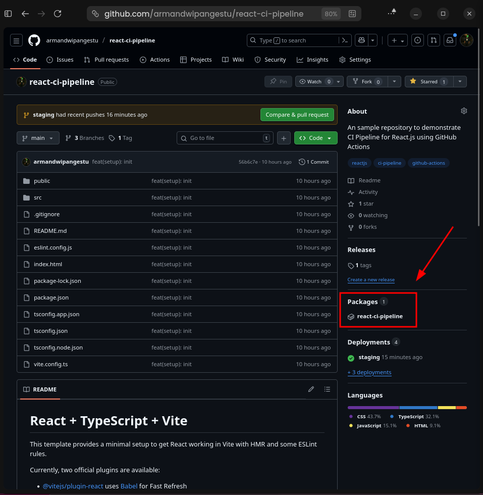
Task: Open the hamburger navigation menu
Action: [x=17, y=40]
